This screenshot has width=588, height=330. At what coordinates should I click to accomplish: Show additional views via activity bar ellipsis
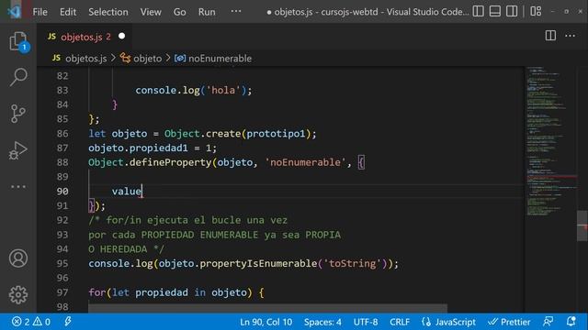coord(18,186)
